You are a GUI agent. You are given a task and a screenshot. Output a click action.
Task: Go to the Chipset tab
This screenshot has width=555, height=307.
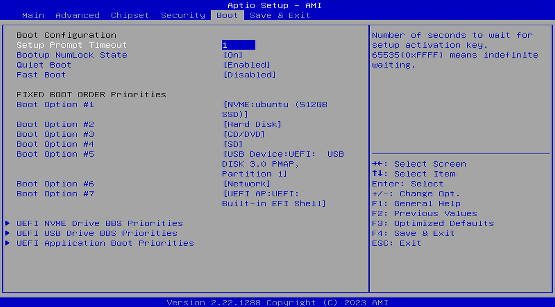[130, 15]
